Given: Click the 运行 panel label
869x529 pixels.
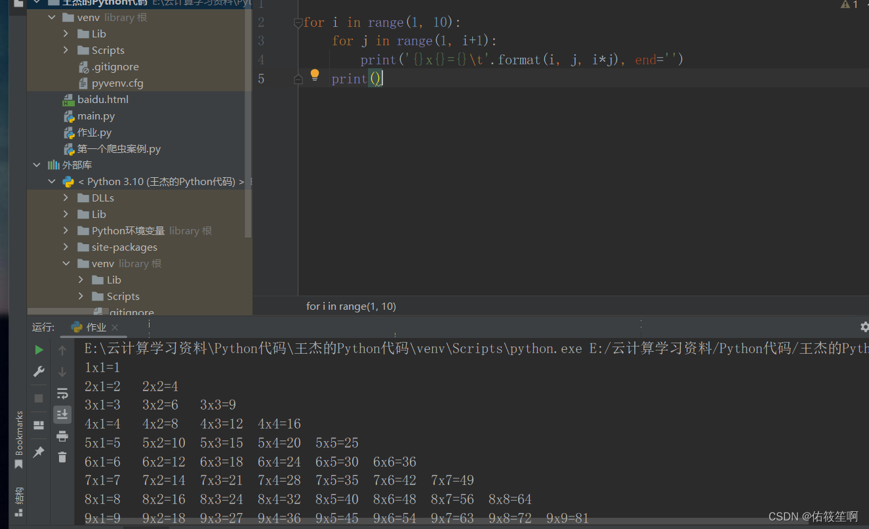Looking at the screenshot, I should 43,327.
